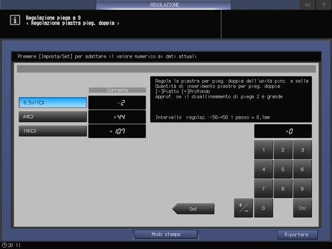Select the A4 paper size button

[x=53, y=117]
